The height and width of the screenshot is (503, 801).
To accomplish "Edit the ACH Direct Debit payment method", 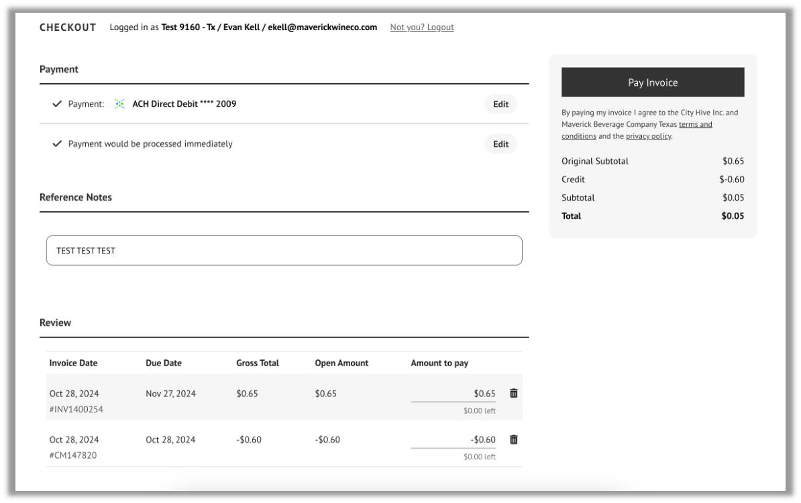I will click(500, 104).
